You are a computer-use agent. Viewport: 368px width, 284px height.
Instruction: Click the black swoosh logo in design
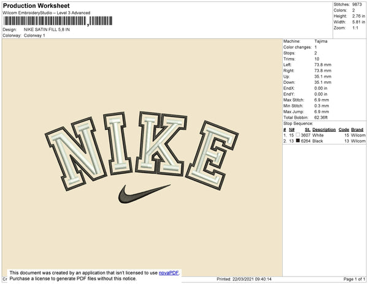pyautogui.click(x=144, y=193)
